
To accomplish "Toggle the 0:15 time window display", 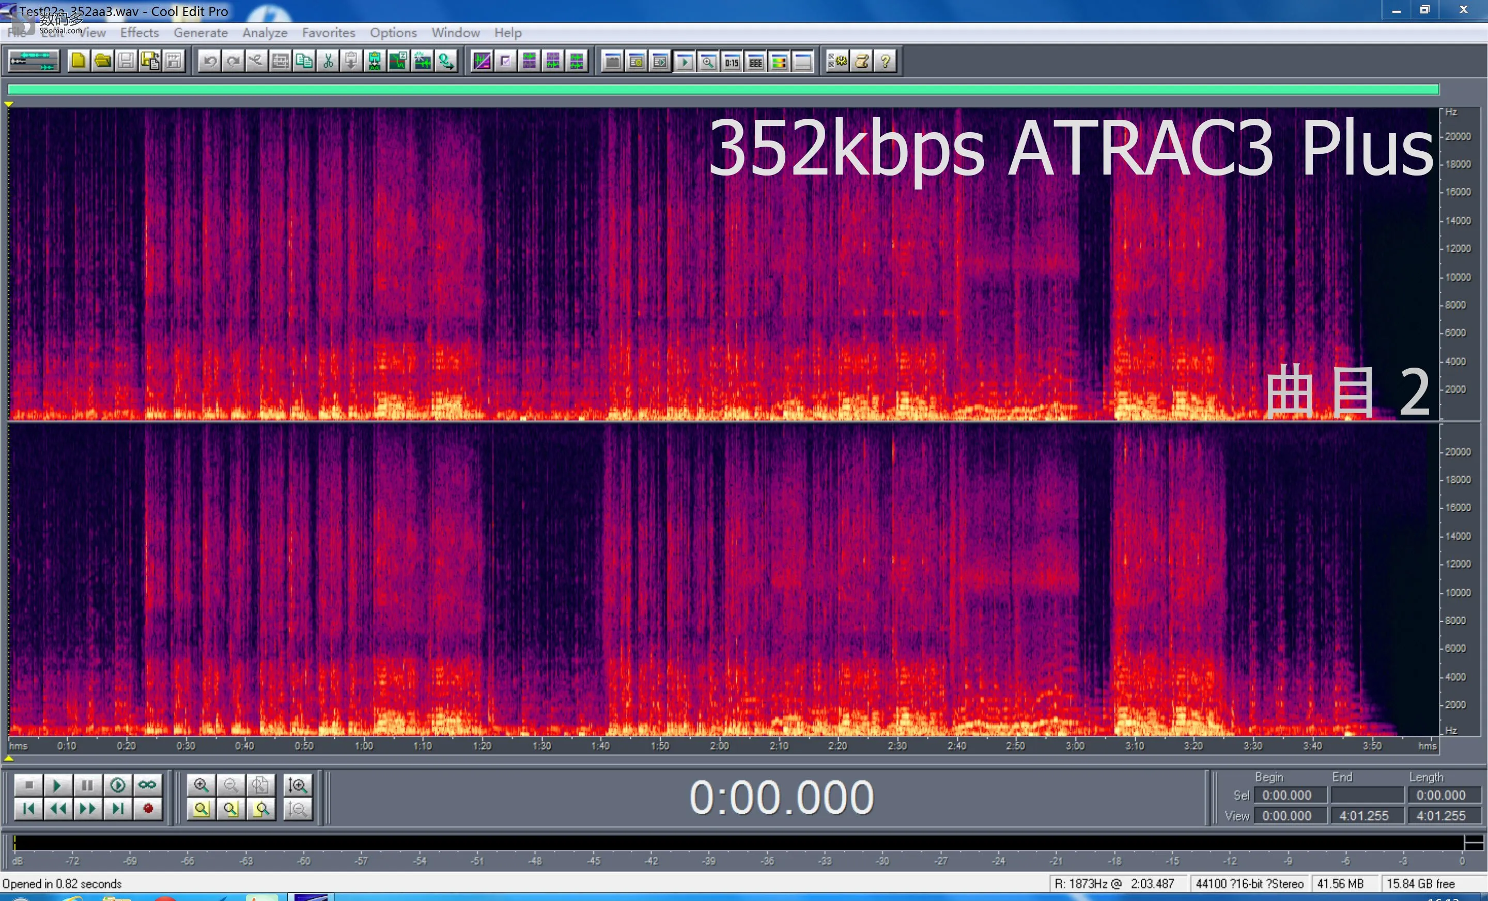I will 732,61.
